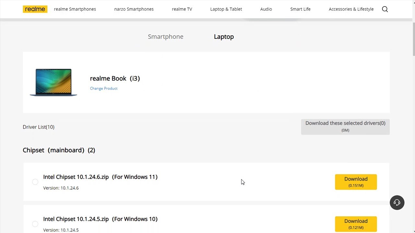Screen dimensions: 415x233
Task: Open the search magnifier icon
Action: pos(385,9)
